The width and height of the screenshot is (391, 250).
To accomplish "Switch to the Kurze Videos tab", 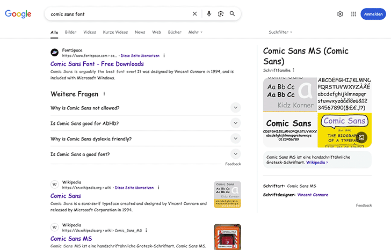I will pos(115,32).
